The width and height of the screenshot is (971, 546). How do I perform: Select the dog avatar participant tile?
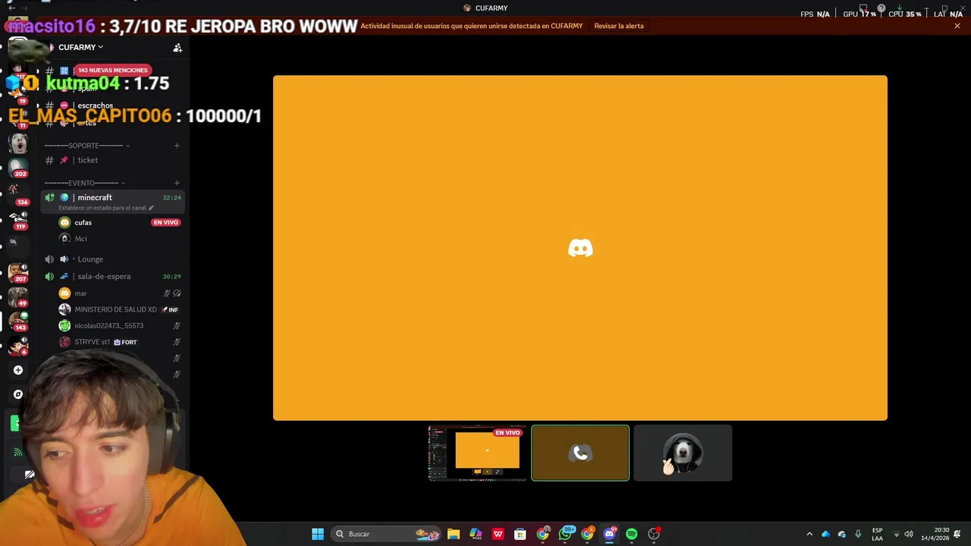click(x=683, y=453)
